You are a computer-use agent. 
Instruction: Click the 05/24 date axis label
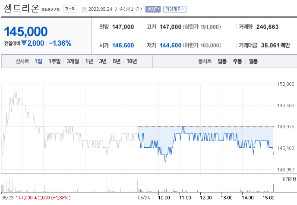[x=144, y=198]
